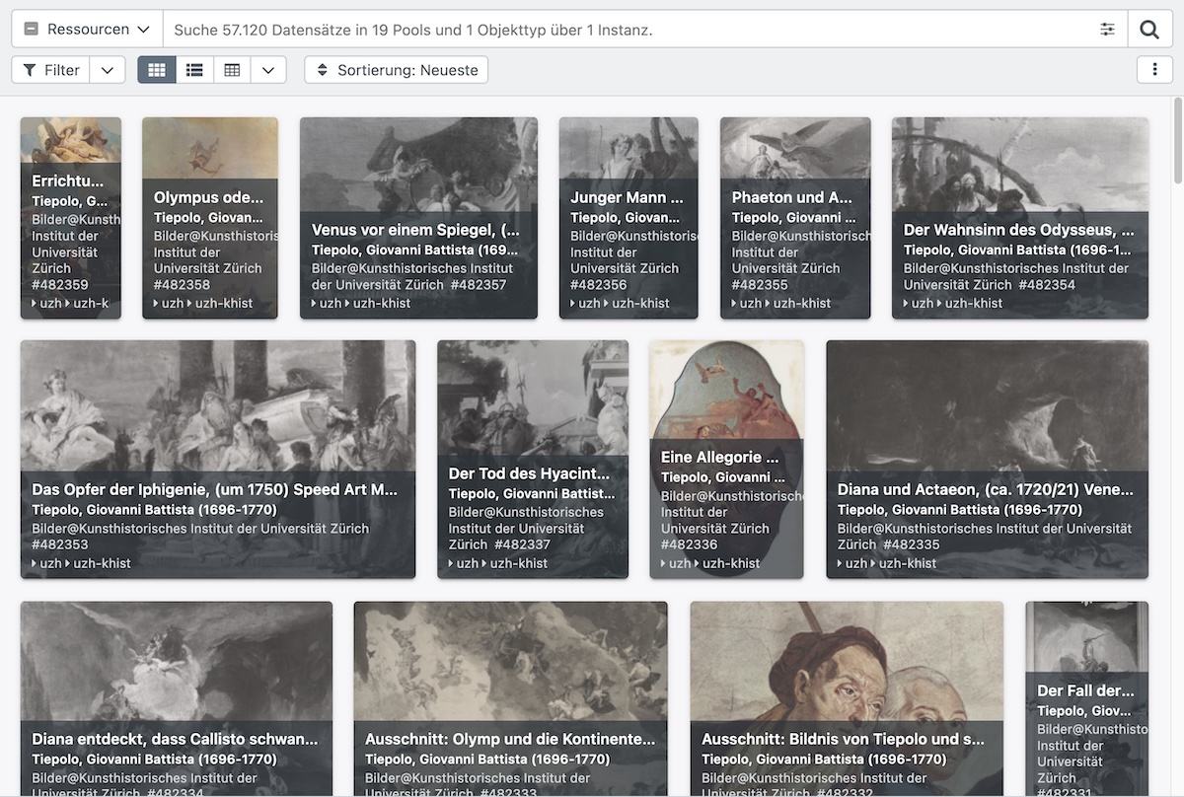Open the three-dot more options menu

[1153, 70]
